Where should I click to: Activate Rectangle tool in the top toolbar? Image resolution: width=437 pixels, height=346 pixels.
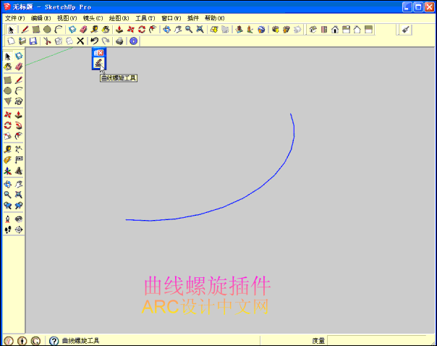36,30
